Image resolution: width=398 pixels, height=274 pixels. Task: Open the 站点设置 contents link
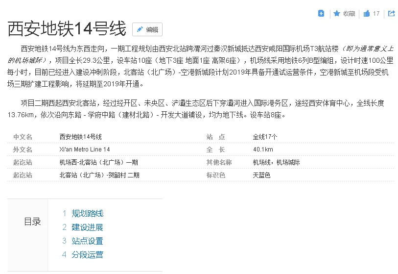(x=87, y=241)
